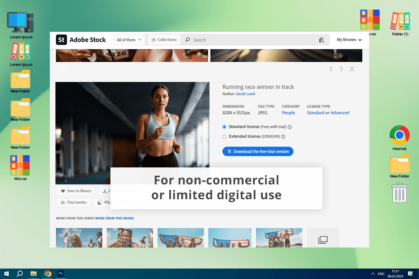Open File Explorer from the taskbar
The height and width of the screenshot is (279, 419).
(34, 274)
